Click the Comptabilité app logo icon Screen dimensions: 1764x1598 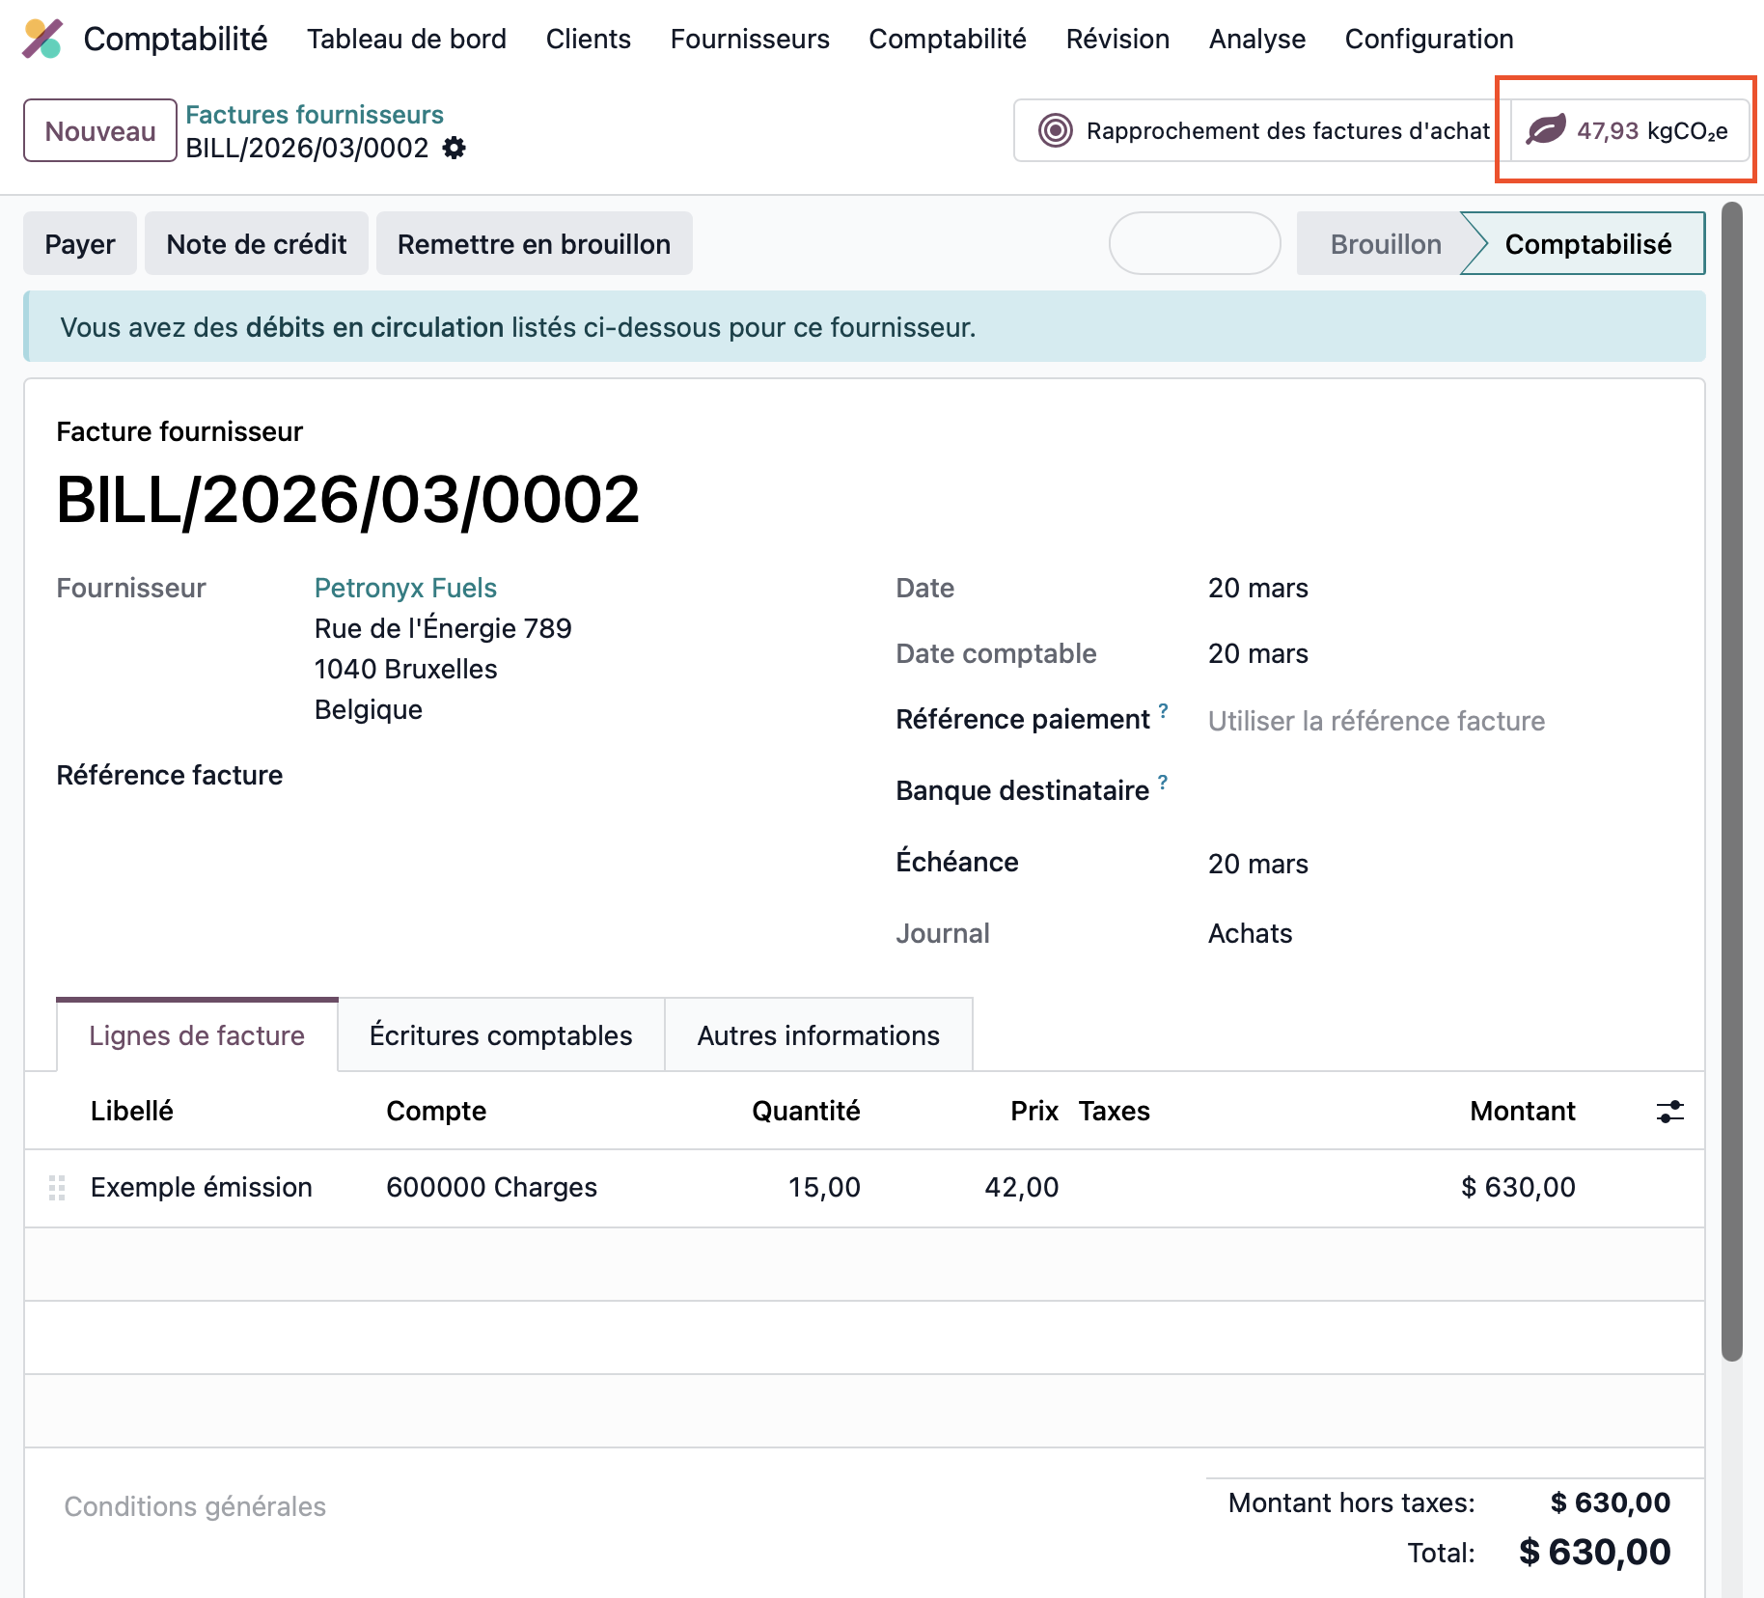coord(42,39)
